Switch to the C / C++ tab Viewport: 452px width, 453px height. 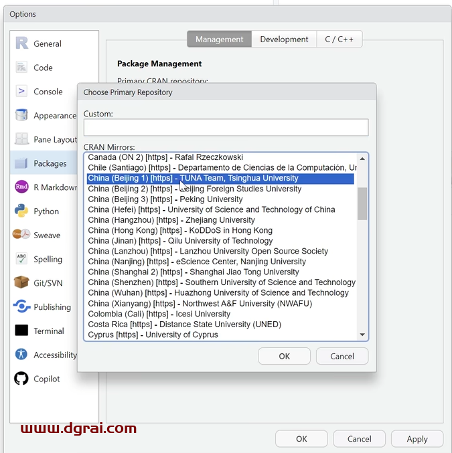(x=340, y=39)
